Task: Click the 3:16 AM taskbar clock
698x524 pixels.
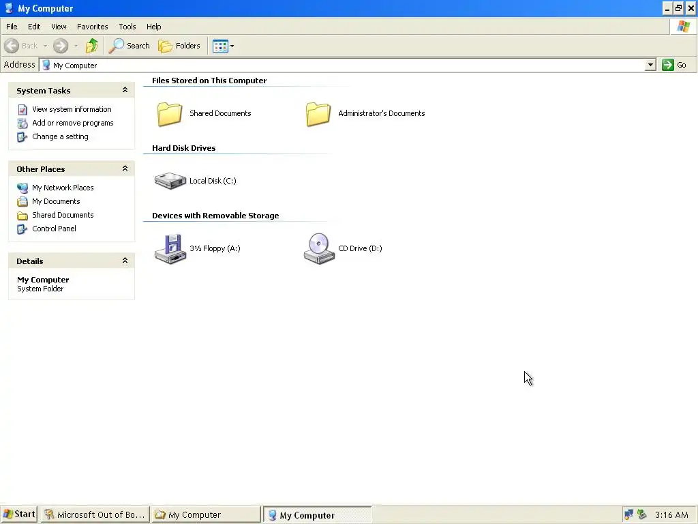Action: 671,514
